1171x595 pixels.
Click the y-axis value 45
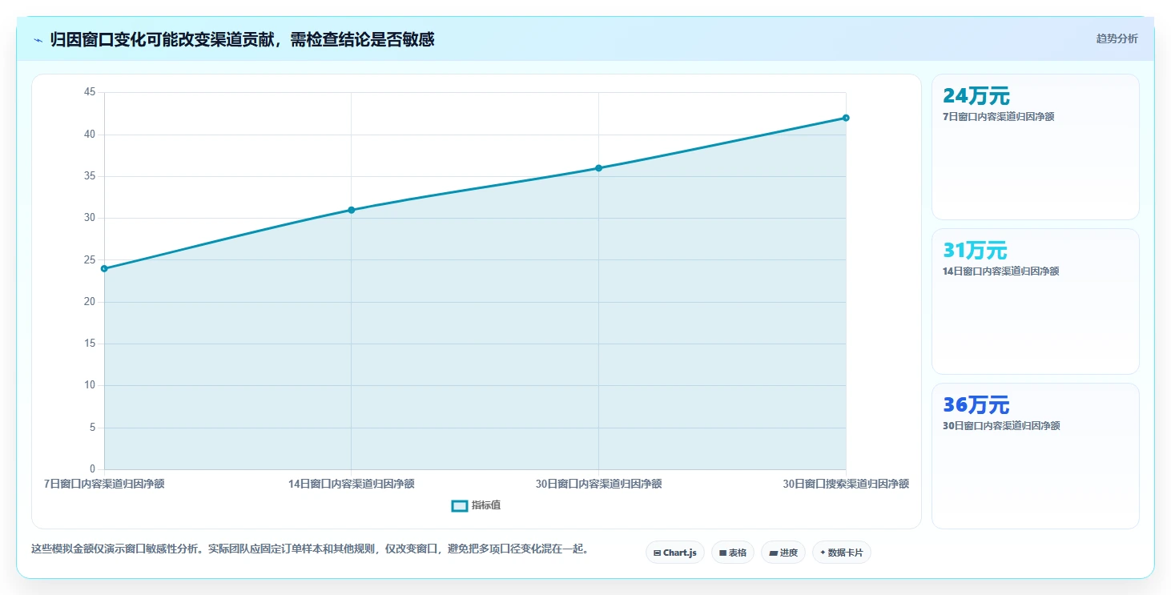89,92
